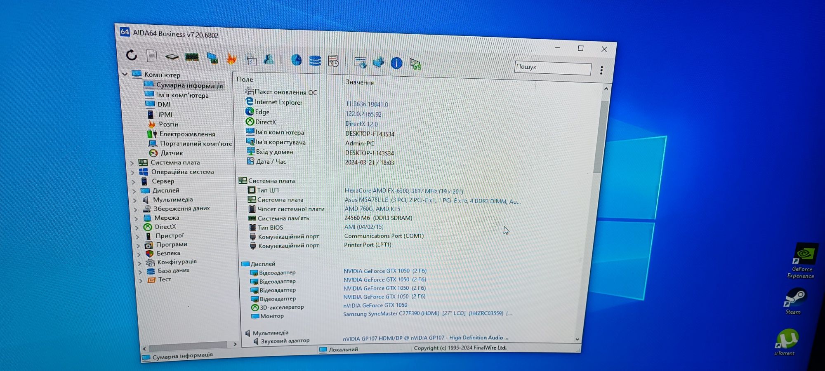The image size is (825, 371).
Task: Open the DirectX 12.0 value link
Action: [361, 124]
